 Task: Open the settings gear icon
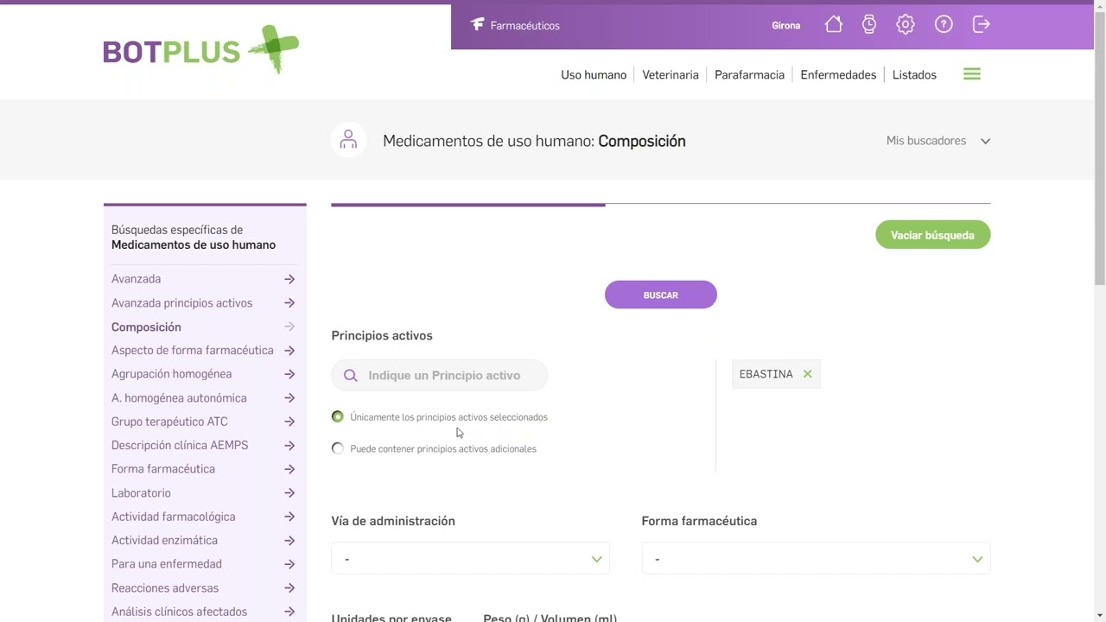click(x=906, y=25)
